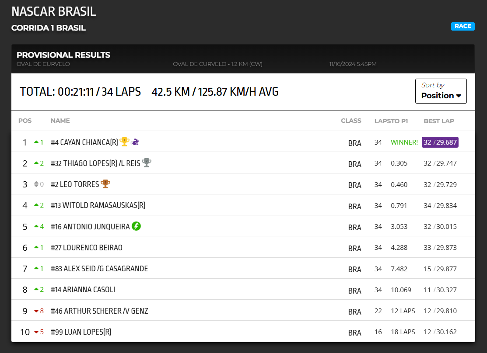
Task: Select driver #13 WITOLD RAMASAUSKAS(R)
Action: 98,205
